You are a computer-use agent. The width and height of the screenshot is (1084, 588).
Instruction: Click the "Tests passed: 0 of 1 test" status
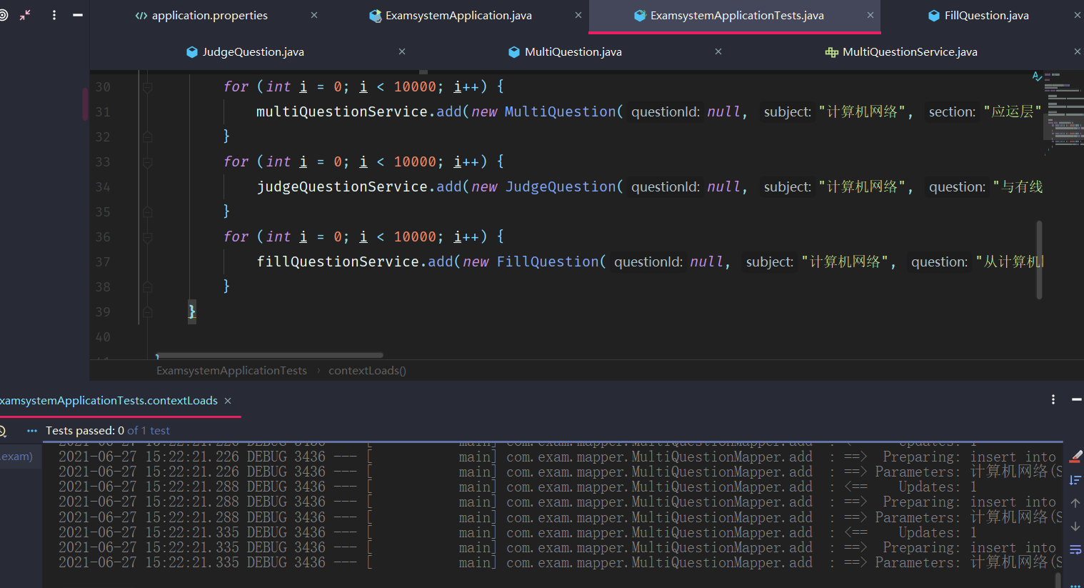coord(108,431)
